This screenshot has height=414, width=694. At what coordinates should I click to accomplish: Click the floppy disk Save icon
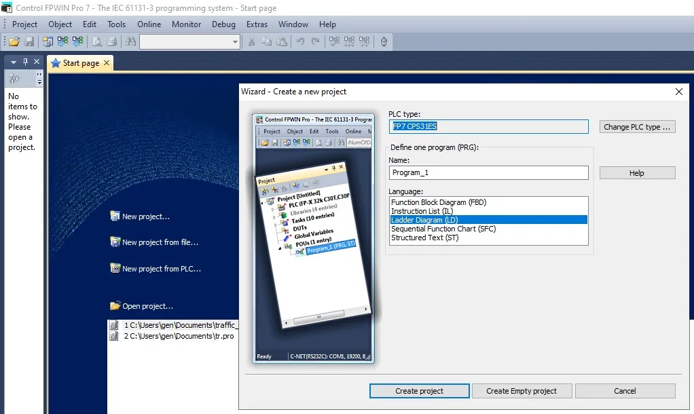click(x=29, y=41)
